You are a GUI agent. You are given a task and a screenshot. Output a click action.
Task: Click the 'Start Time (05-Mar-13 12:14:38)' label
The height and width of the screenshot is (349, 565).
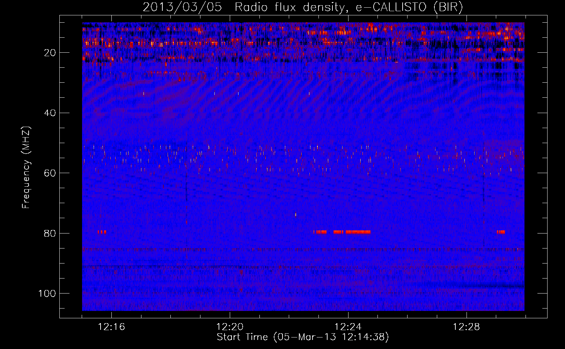pos(302,337)
